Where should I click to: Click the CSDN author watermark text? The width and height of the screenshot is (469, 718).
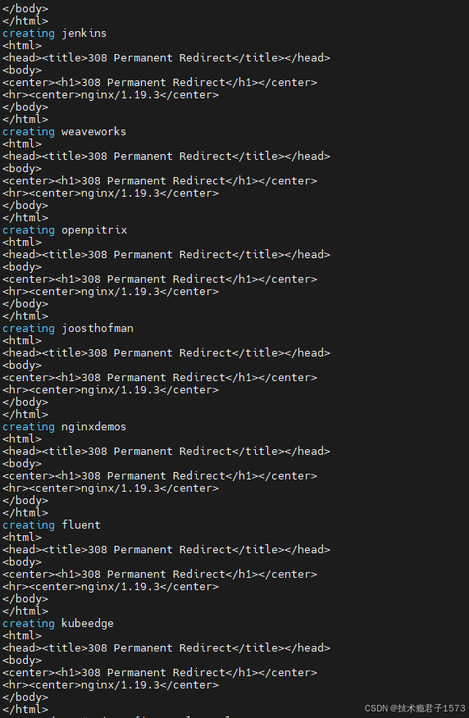point(415,708)
